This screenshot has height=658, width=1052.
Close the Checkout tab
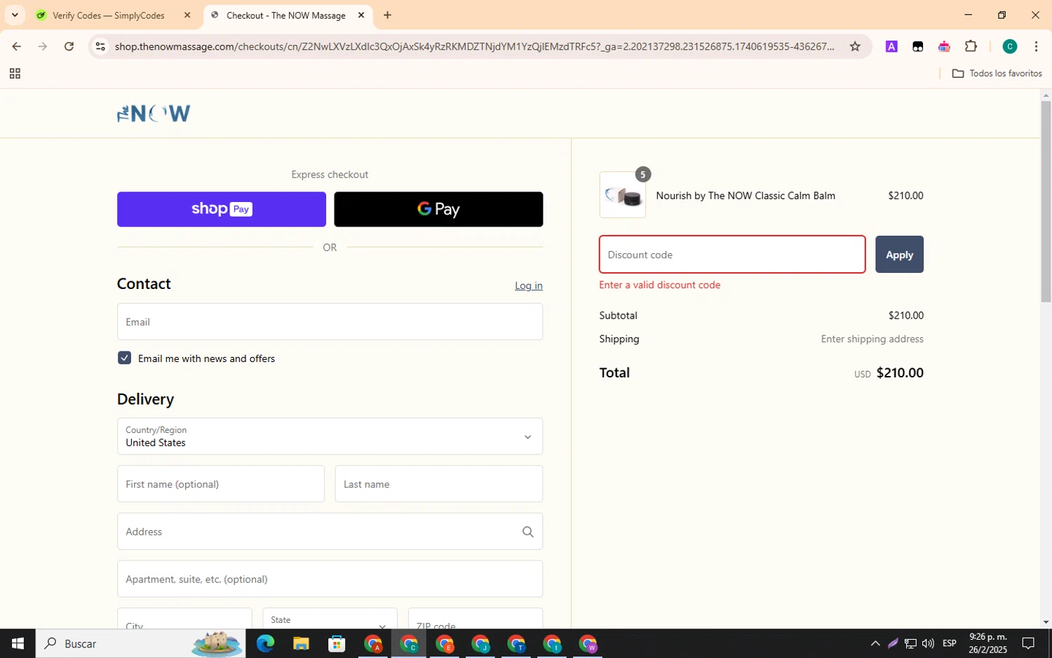tap(361, 15)
